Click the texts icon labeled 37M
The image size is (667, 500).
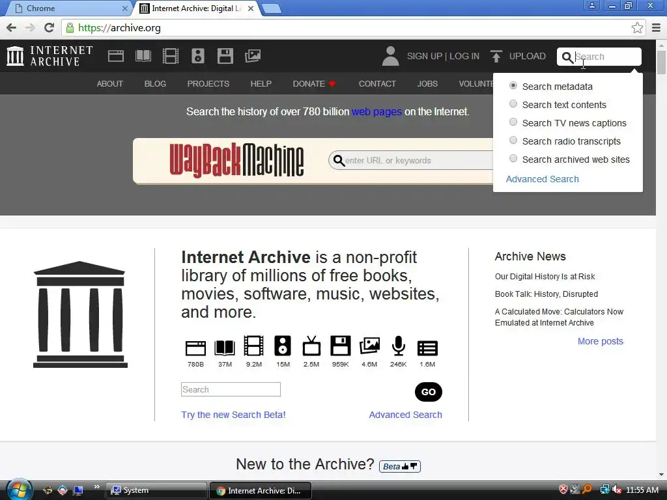click(225, 348)
